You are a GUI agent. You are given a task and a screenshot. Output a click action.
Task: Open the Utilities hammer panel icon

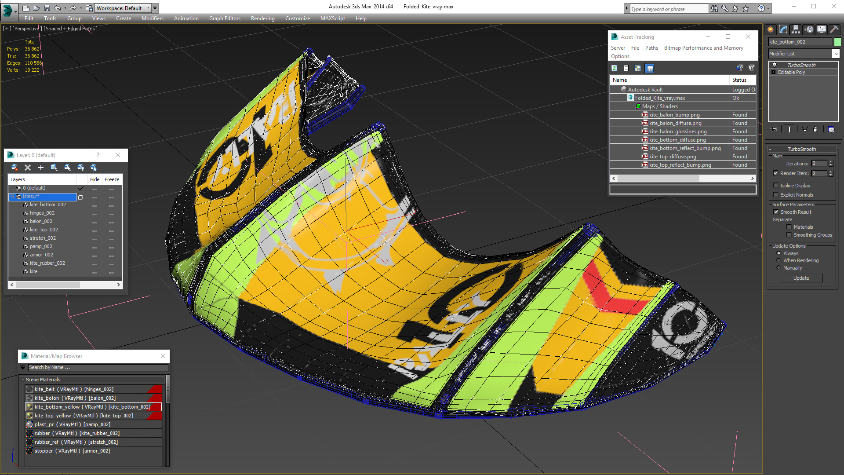834,29
